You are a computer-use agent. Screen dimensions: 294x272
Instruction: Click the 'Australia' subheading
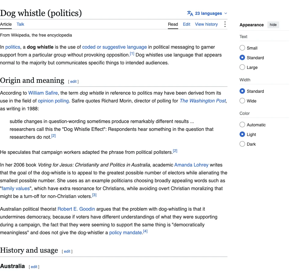coord(12,266)
